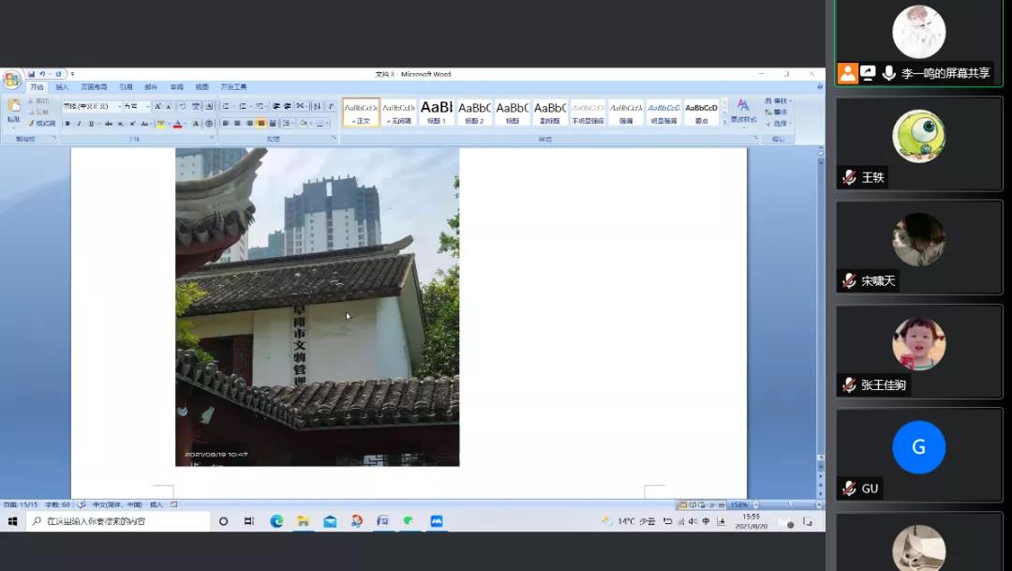
Task: Expand the font color dropdown arrow
Action: (x=186, y=124)
